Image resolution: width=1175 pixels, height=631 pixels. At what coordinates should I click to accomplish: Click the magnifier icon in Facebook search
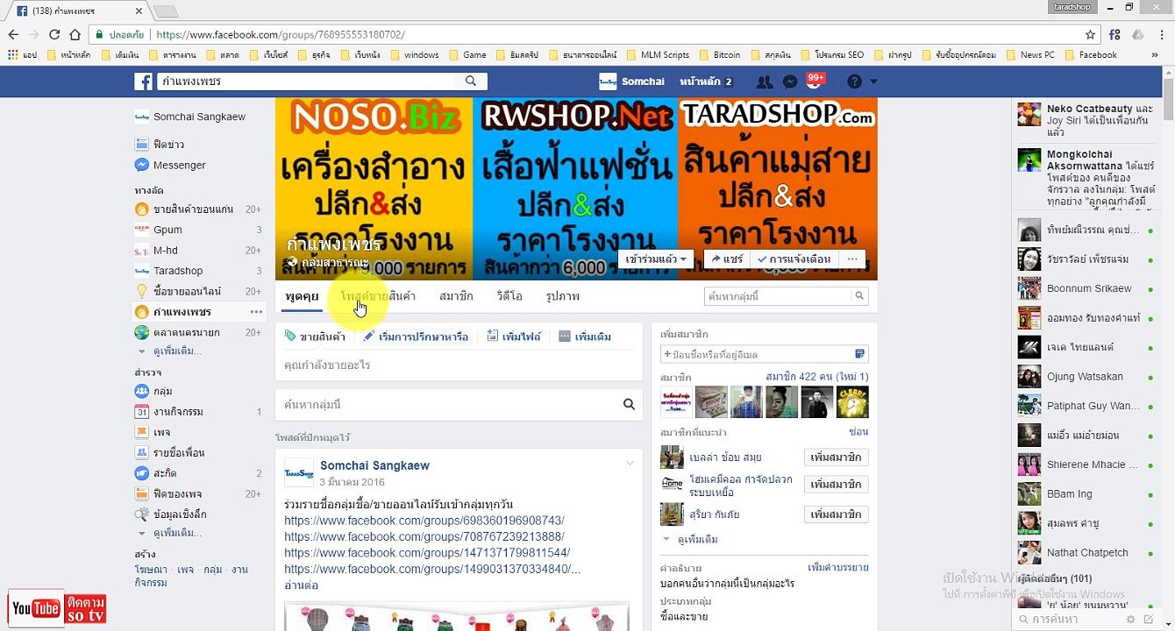(x=471, y=82)
